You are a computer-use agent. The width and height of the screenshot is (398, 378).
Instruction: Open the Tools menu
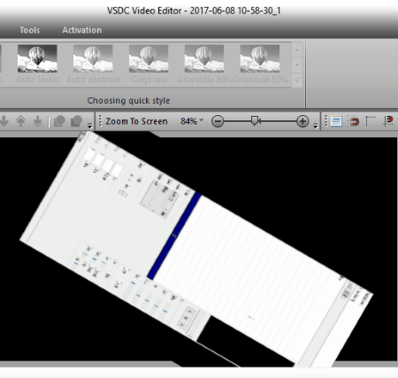pos(29,30)
